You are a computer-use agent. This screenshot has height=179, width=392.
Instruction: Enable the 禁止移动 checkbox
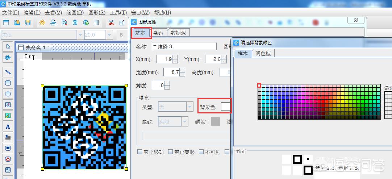140,152
